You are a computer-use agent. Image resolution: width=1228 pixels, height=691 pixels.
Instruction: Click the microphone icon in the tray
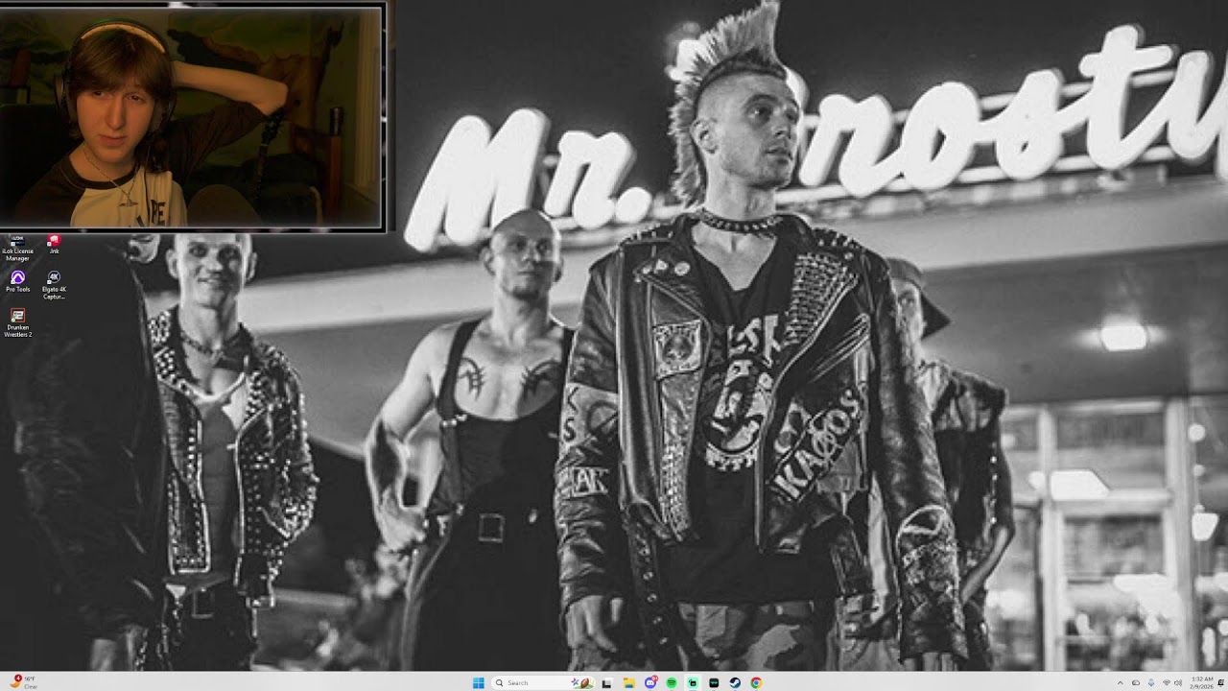[x=1151, y=683]
